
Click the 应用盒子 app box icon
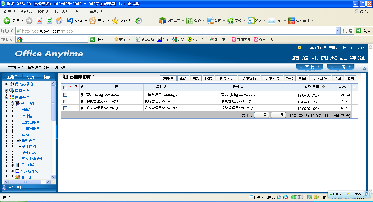click(162, 21)
